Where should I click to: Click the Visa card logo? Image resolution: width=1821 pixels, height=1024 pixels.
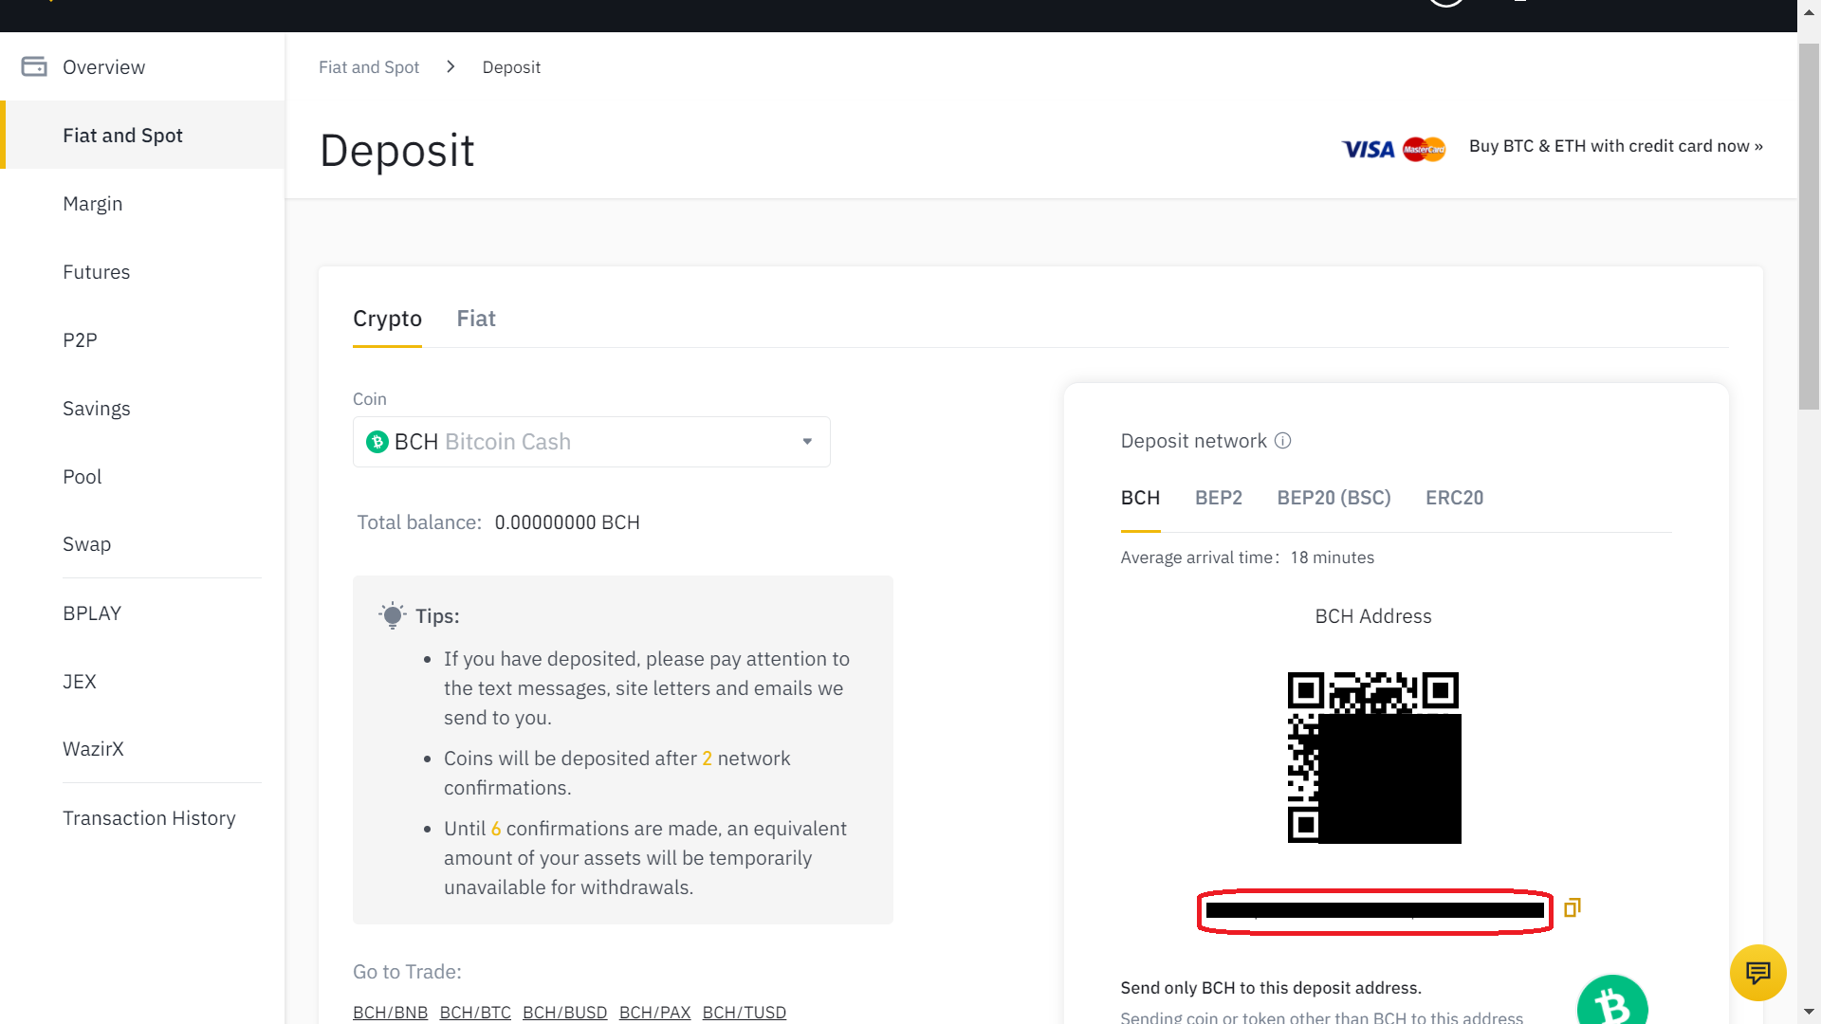(1368, 149)
